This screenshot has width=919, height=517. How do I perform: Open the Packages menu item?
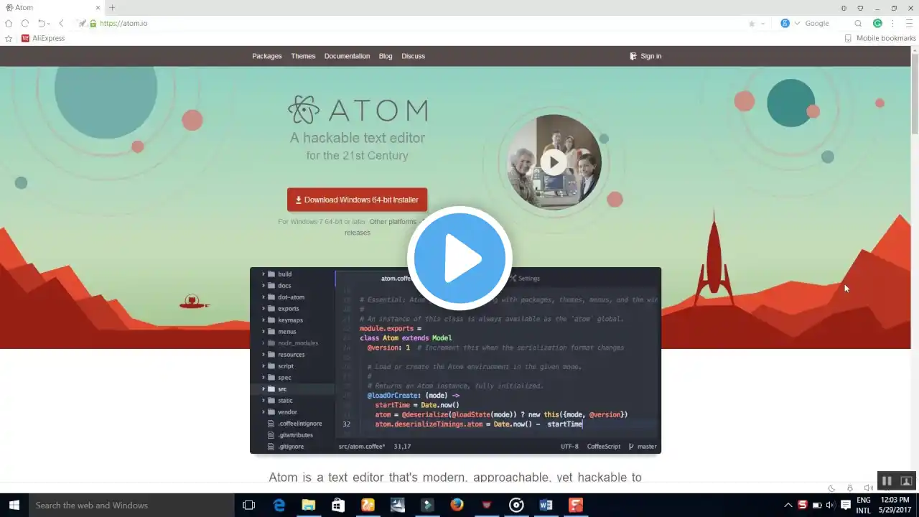(x=266, y=56)
